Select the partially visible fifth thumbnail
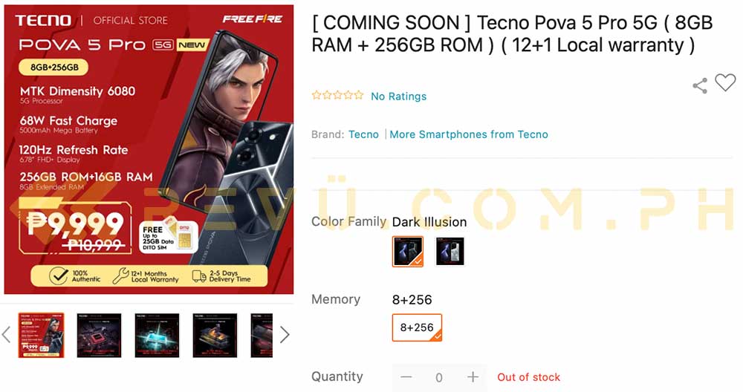The image size is (743, 392). coord(262,335)
